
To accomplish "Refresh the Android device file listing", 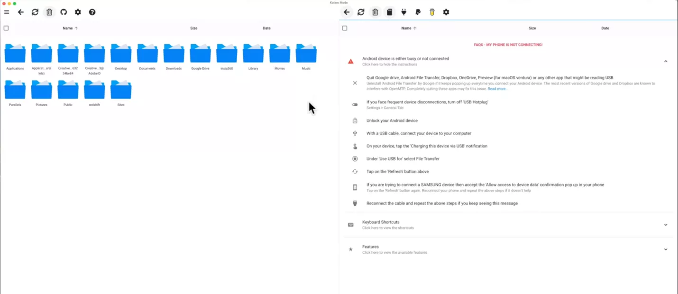I will click(361, 12).
